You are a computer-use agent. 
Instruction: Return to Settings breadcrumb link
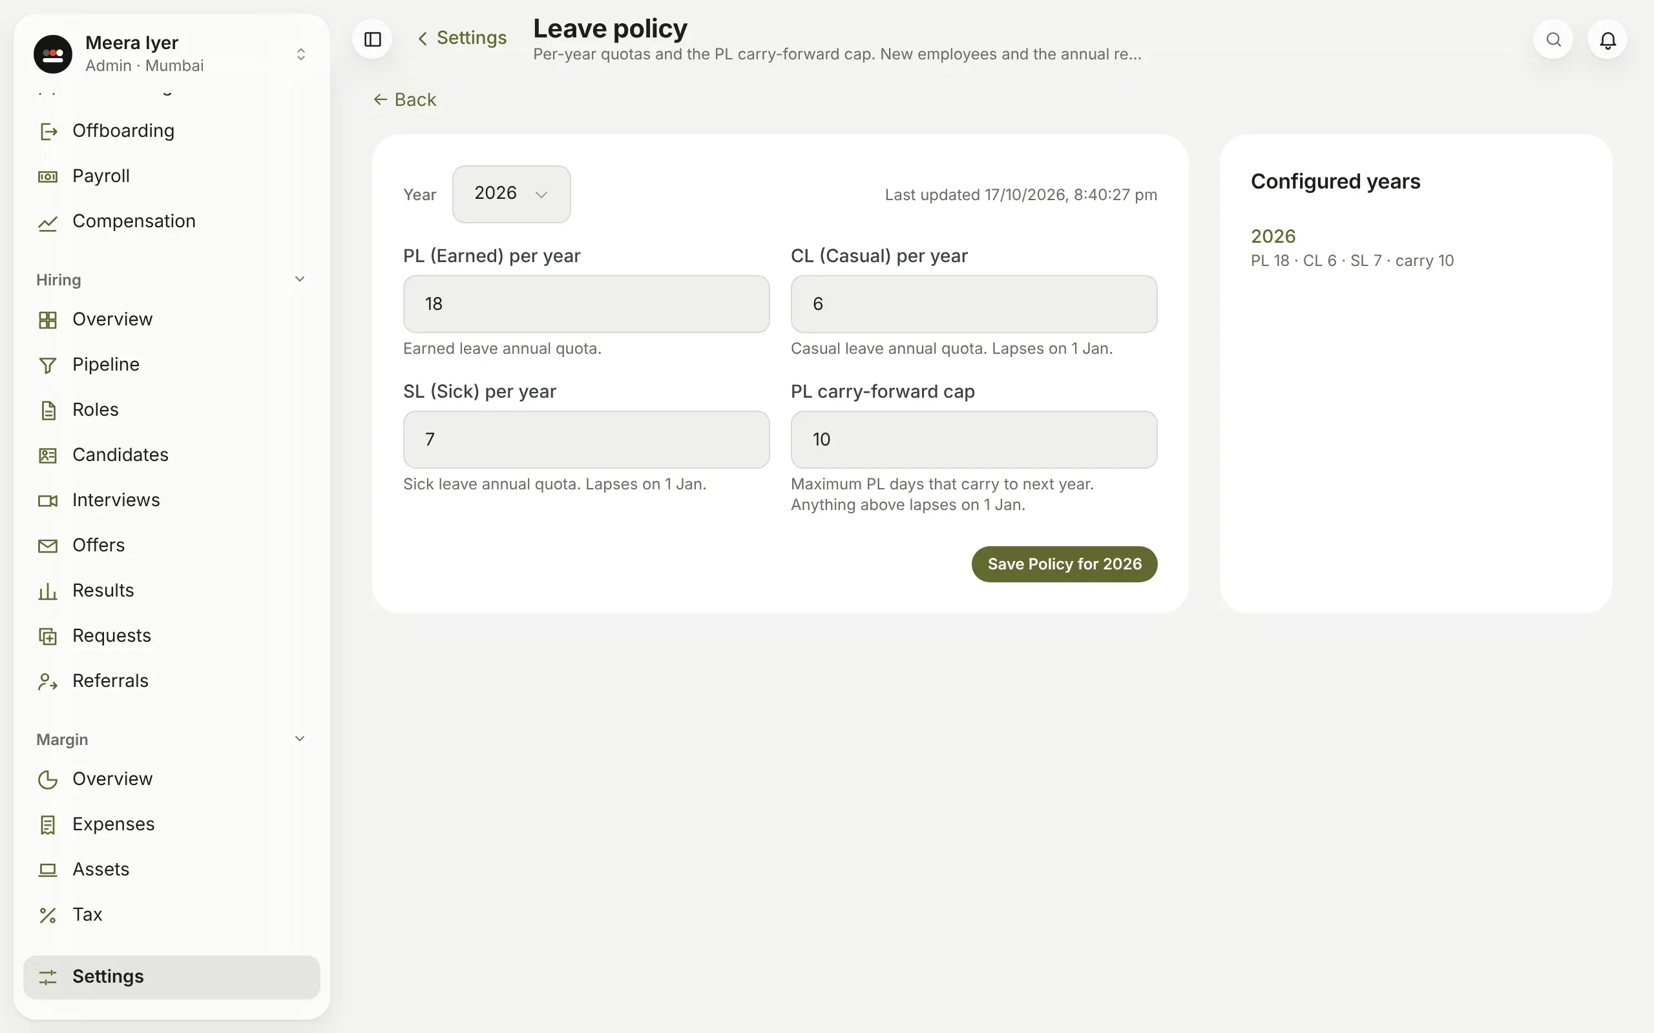(x=462, y=38)
